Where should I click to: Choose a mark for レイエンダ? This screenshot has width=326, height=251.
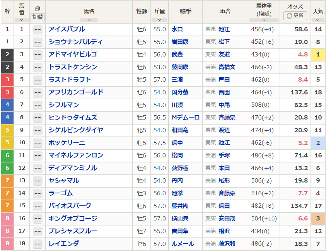38,244
